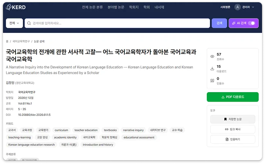This screenshot has height=164, width=265.
Task: Select keyword tag 교육과정
Action: click(x=27, y=130)
